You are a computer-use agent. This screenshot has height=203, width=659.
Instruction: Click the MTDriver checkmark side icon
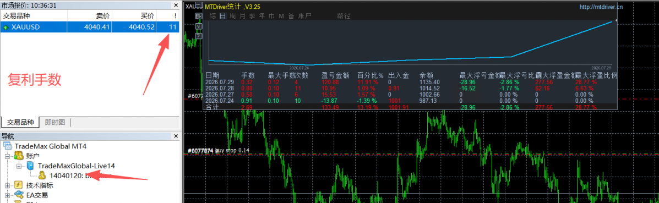pos(198,26)
